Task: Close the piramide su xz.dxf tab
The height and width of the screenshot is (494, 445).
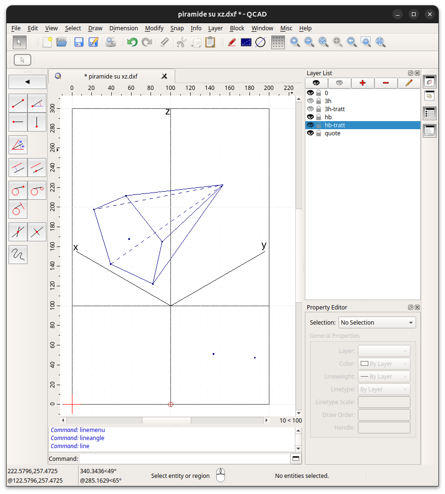Action: pos(164,76)
